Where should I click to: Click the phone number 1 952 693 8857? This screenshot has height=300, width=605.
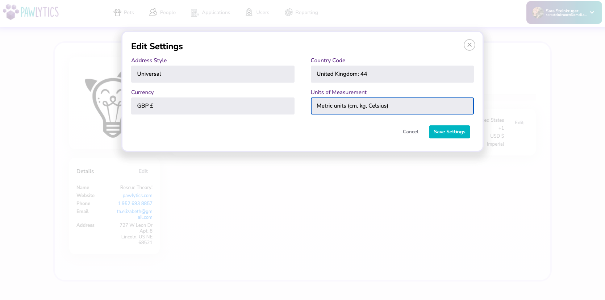point(135,204)
